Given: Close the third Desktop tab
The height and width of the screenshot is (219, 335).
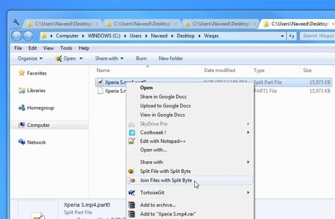Looking at the screenshot, I should (x=254, y=24).
